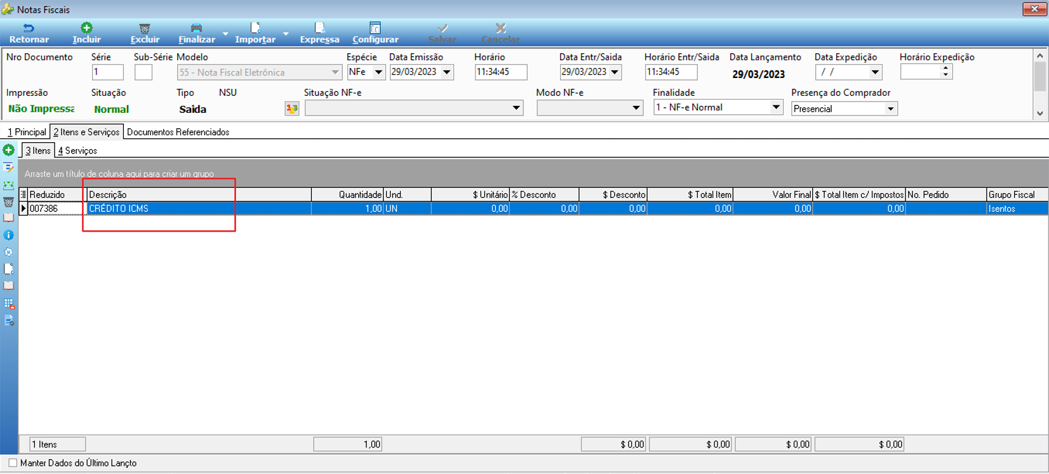Select the 3 Itens sub-tab

click(x=38, y=150)
